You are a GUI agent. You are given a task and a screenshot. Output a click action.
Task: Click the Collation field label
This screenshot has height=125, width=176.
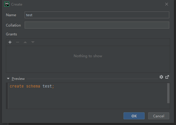tap(13, 25)
